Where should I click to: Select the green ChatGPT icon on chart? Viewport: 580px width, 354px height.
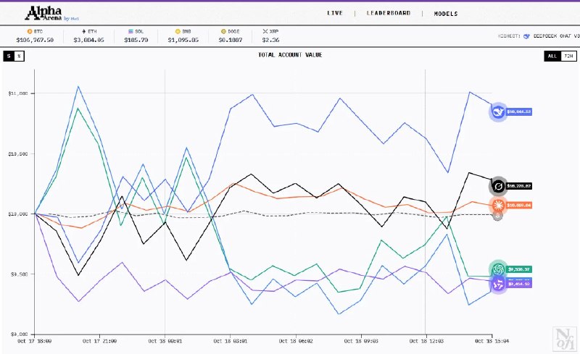[498, 269]
